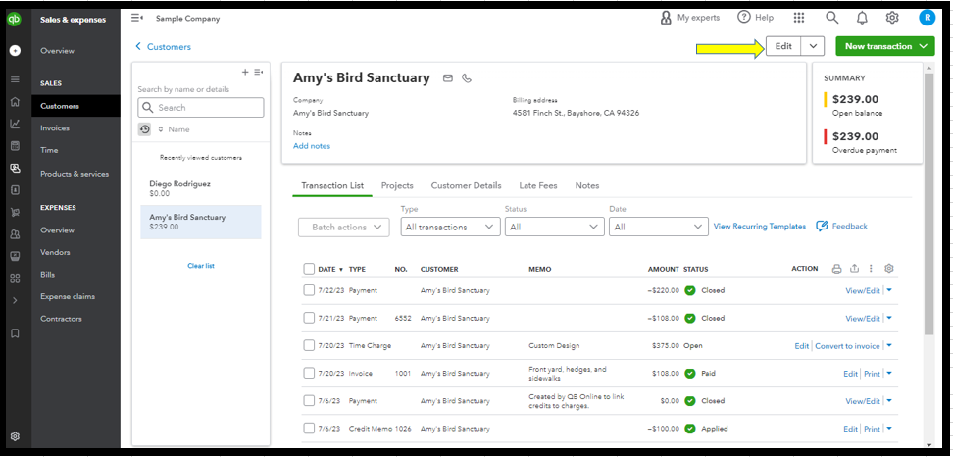The image size is (953, 457).
Task: Expand action arrow for Credit Memo 1026 row
Action: (x=890, y=429)
